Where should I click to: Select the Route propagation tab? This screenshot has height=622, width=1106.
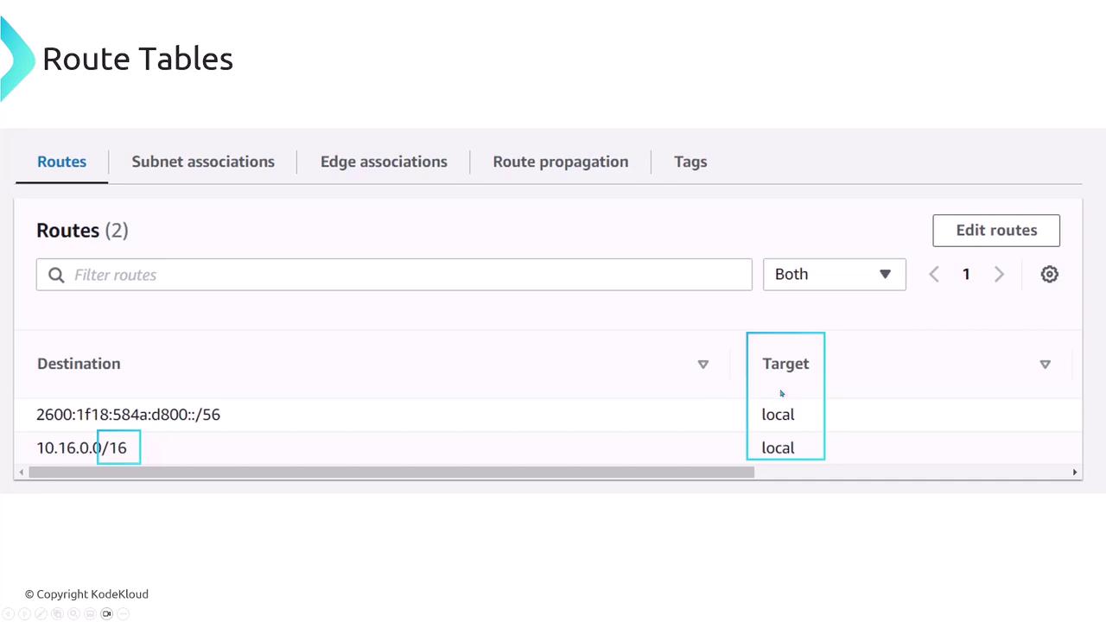[560, 162]
